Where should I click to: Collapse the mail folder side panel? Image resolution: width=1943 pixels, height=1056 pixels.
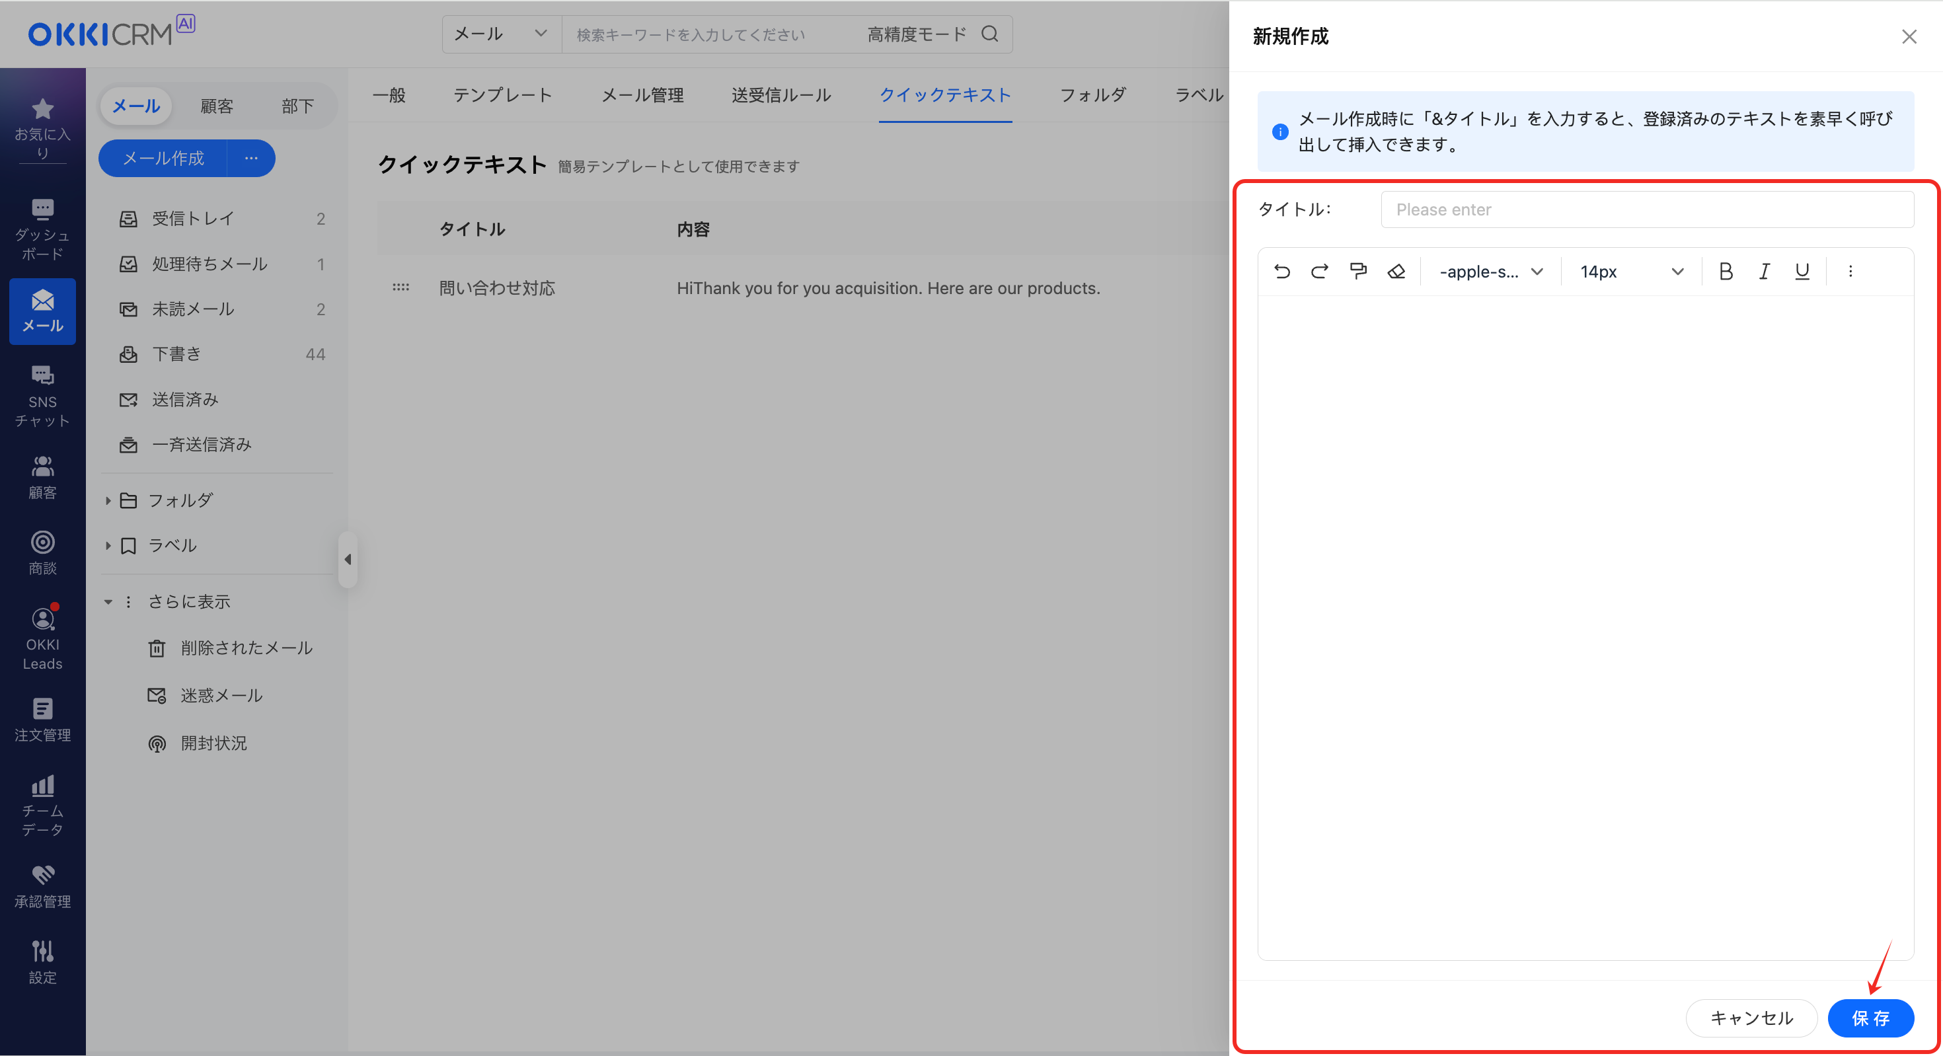(348, 560)
